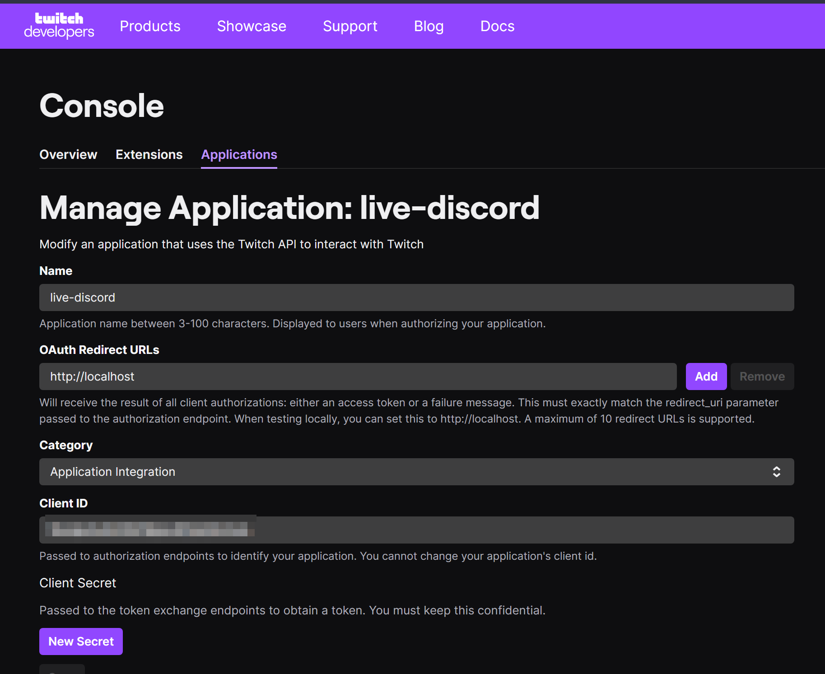The image size is (825, 674).
Task: Click the Client Secret label
Action: (x=78, y=583)
